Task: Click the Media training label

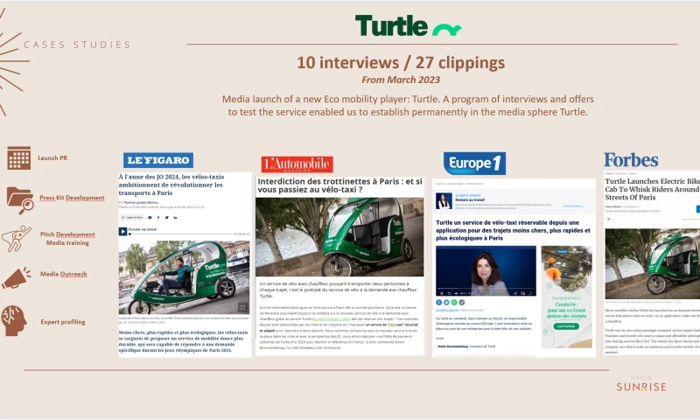Action: pyautogui.click(x=67, y=242)
